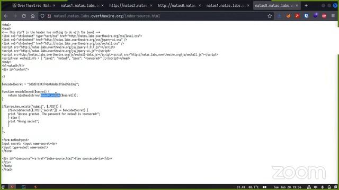Open the orange S taskbar icon
339x190 pixels.
point(35,187)
